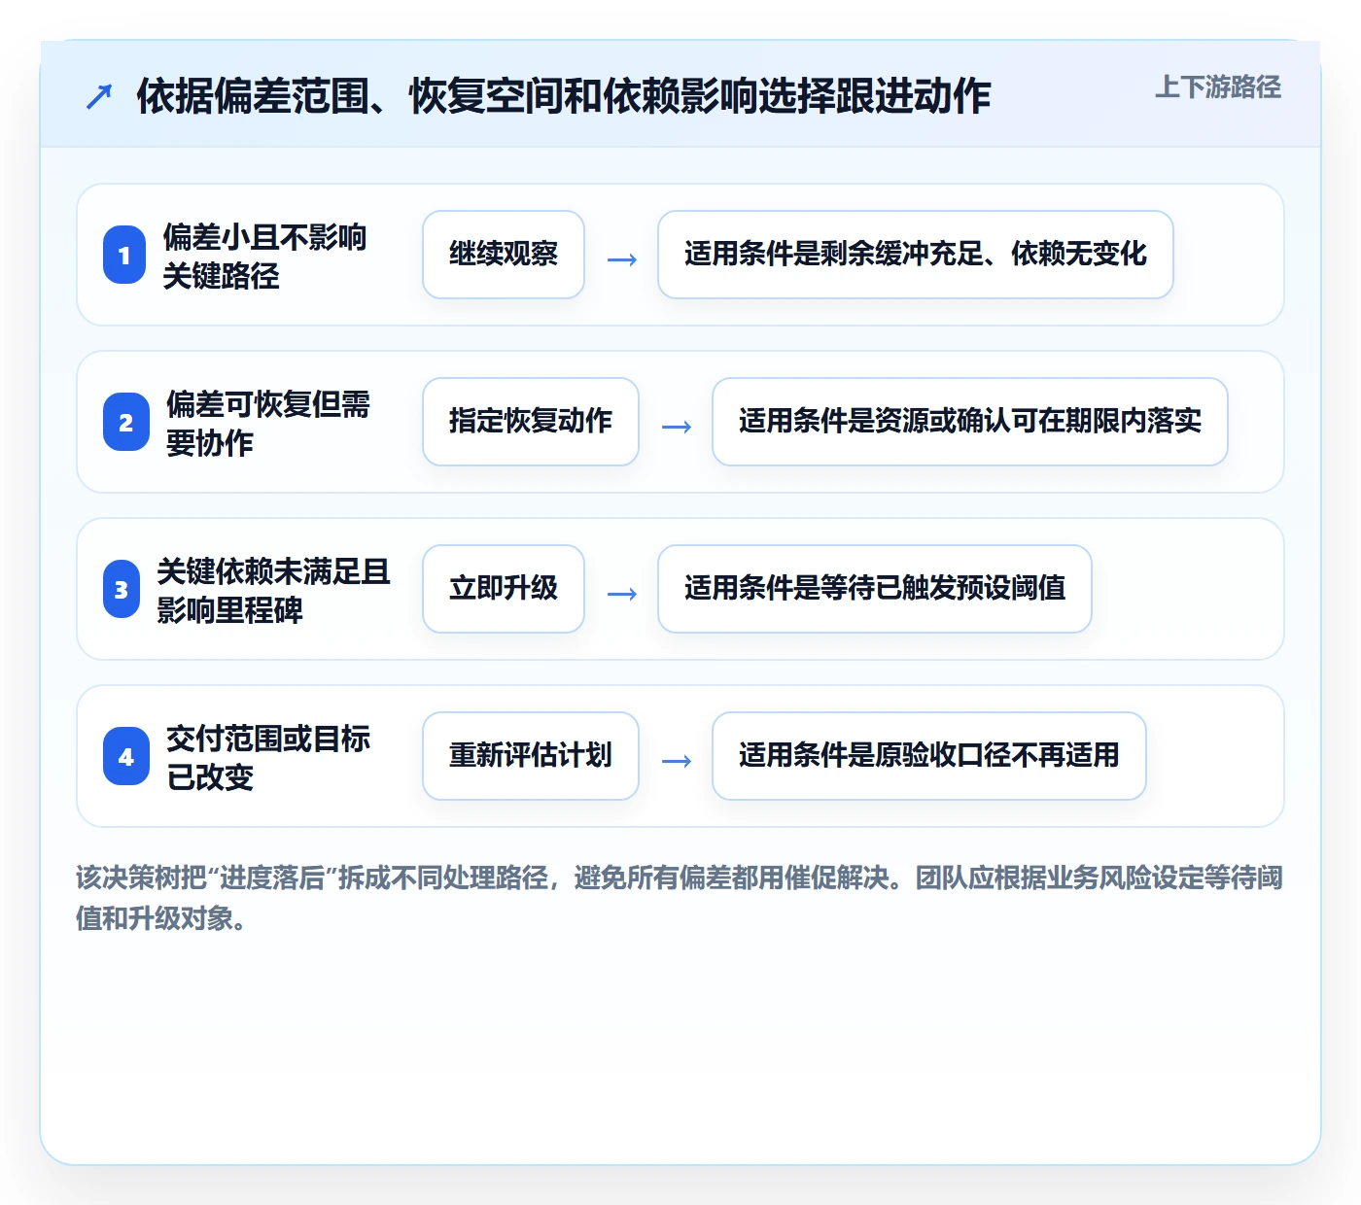1361x1205 pixels.
Task: Click the 适用条件是原验收口径不再适用 box
Action: point(929,756)
